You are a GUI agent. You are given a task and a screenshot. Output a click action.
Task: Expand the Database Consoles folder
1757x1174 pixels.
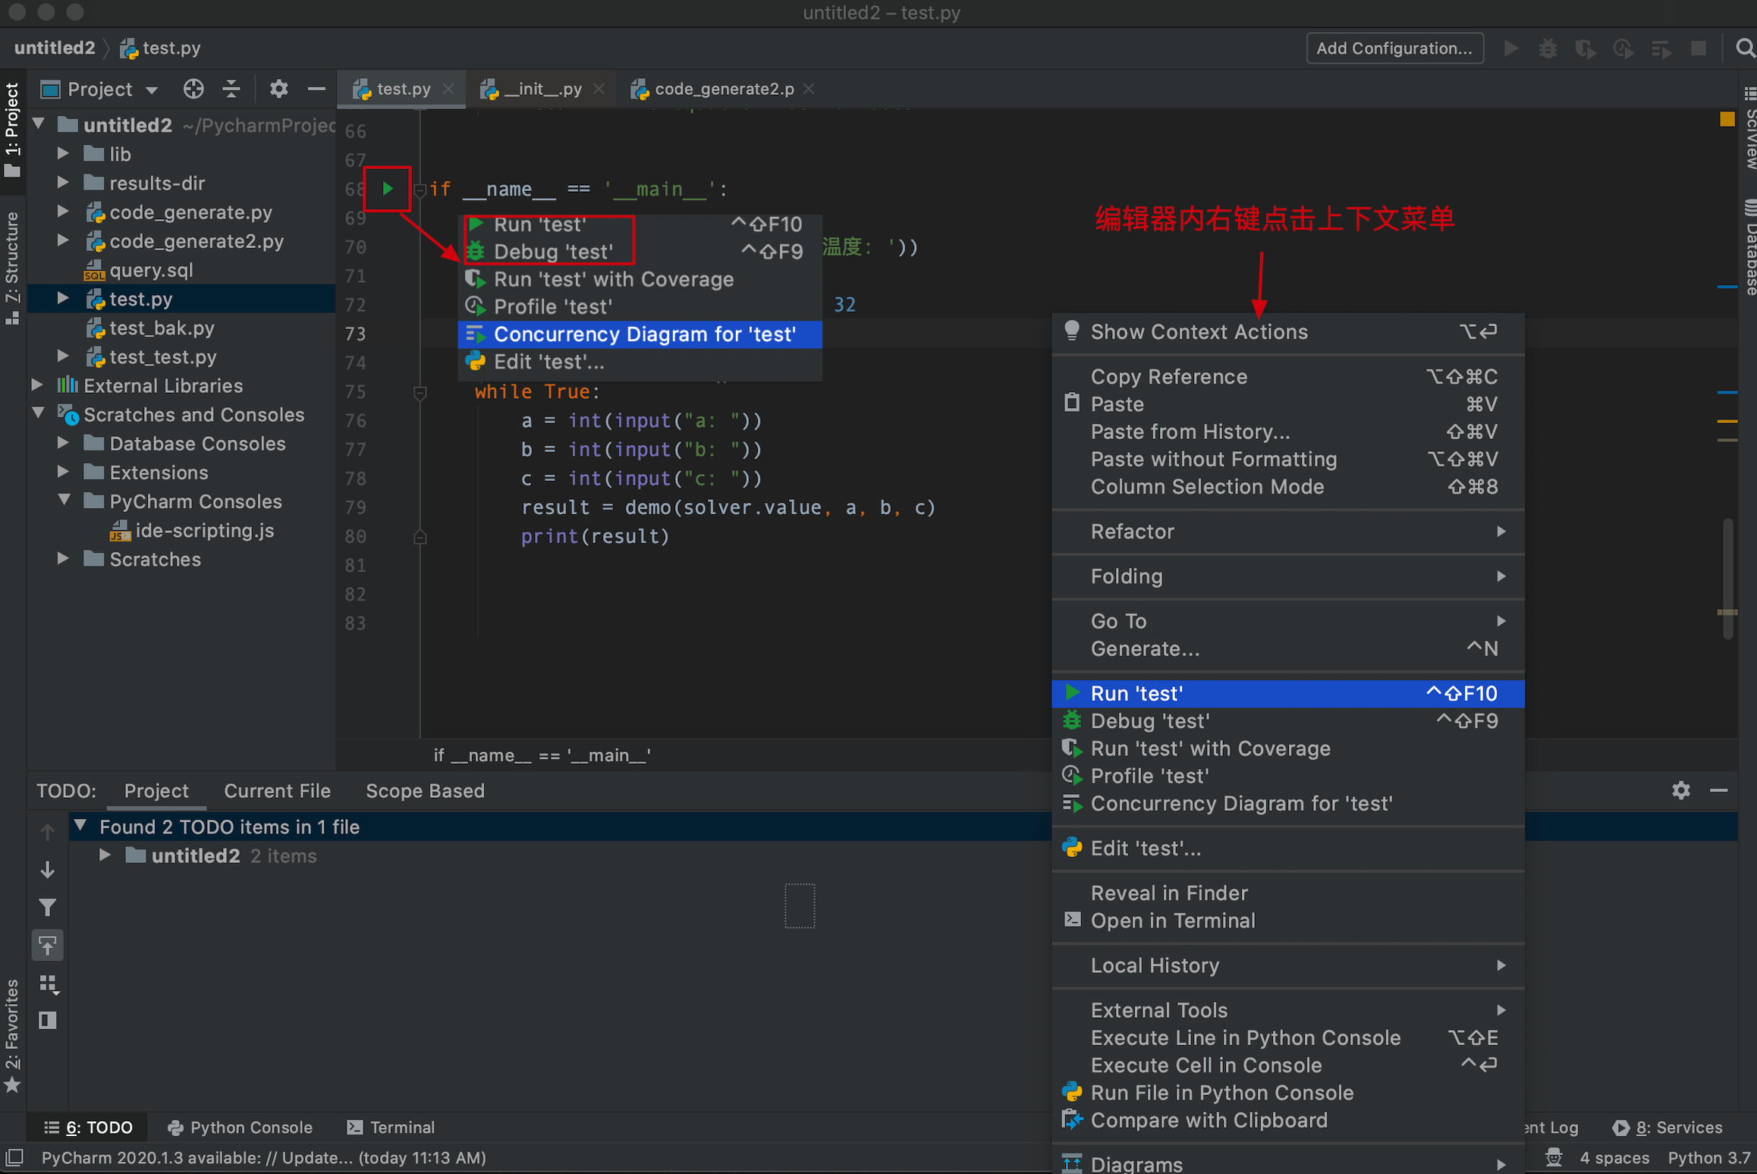64,443
